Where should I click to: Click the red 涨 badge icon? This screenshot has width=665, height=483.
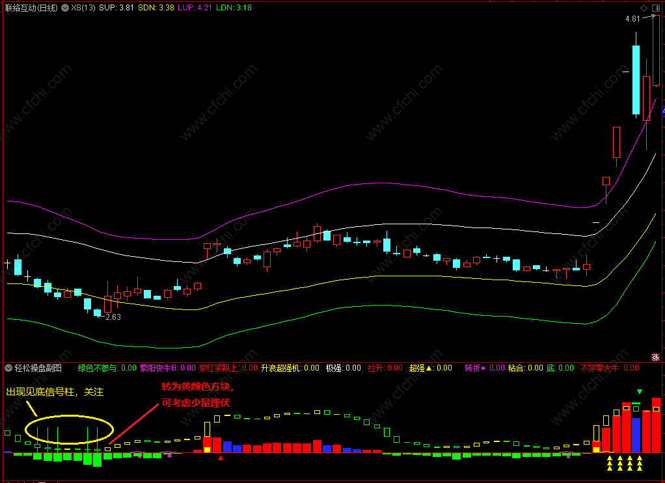point(656,357)
